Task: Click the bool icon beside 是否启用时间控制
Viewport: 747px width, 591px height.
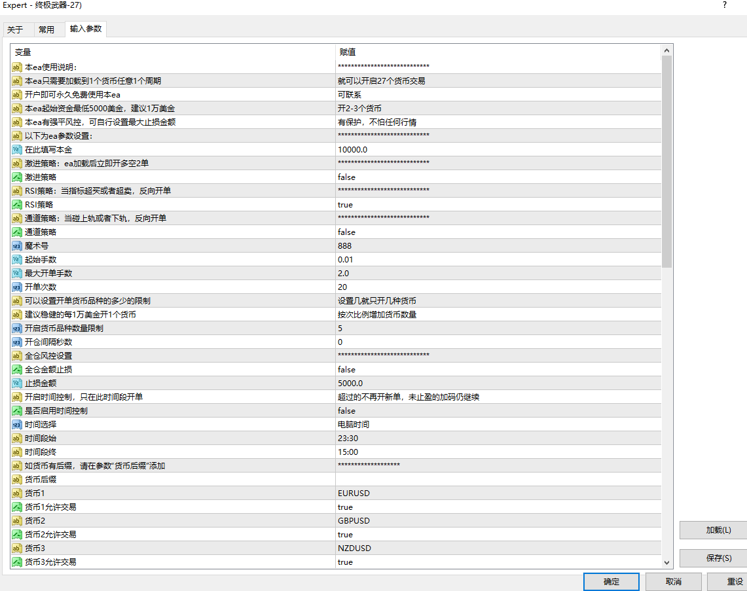Action: (x=16, y=410)
